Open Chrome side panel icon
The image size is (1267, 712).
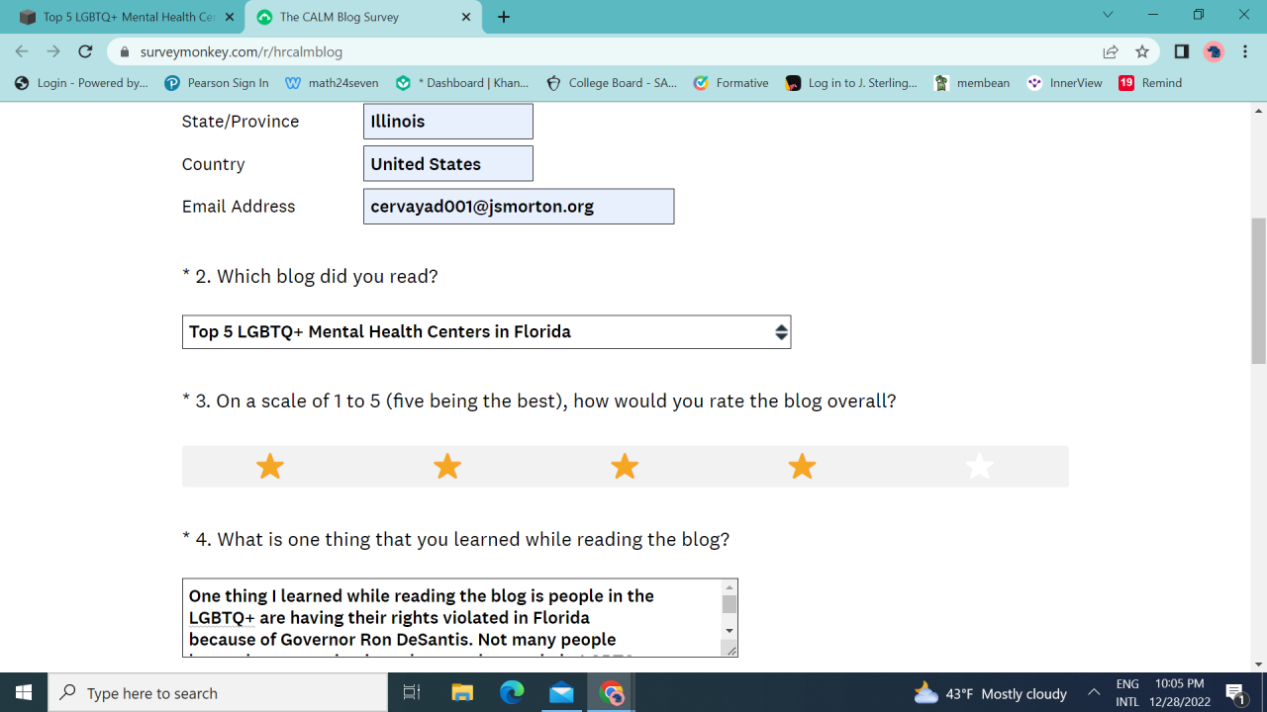(x=1181, y=51)
